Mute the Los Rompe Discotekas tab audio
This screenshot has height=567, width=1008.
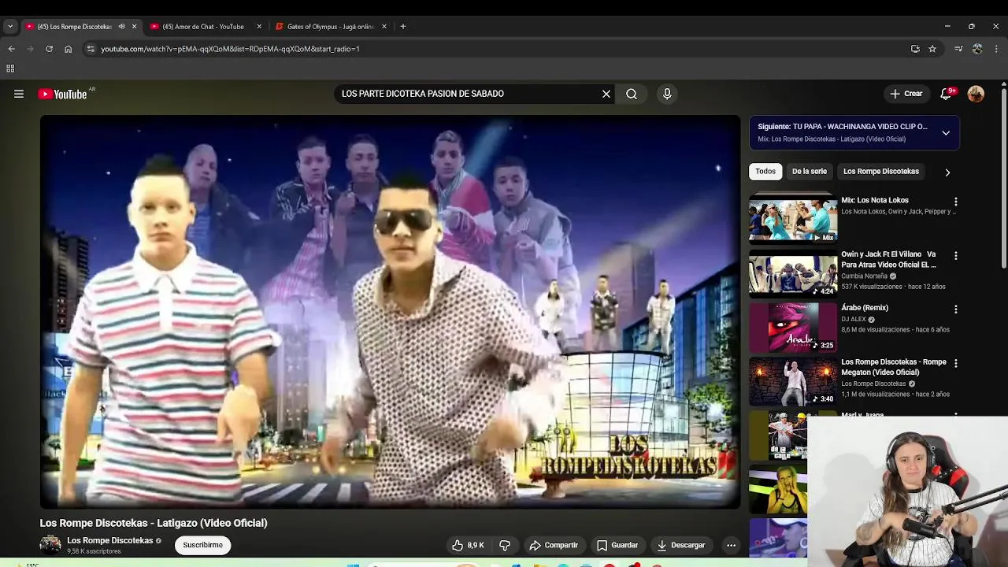(x=121, y=26)
